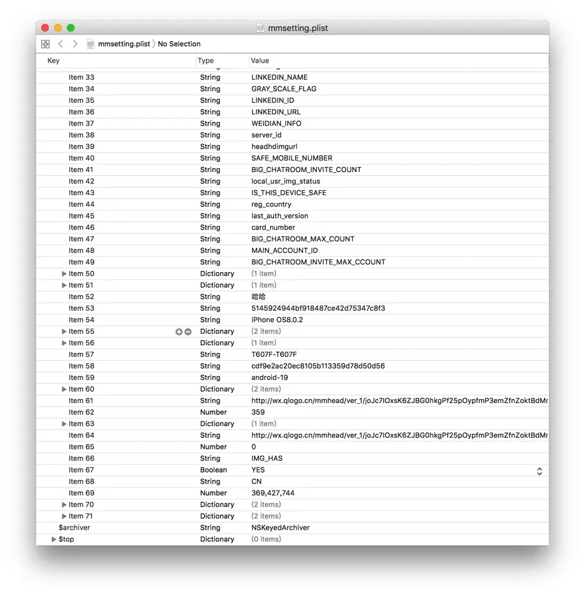Select the last_auth_version value
This screenshot has width=585, height=597.
click(280, 216)
